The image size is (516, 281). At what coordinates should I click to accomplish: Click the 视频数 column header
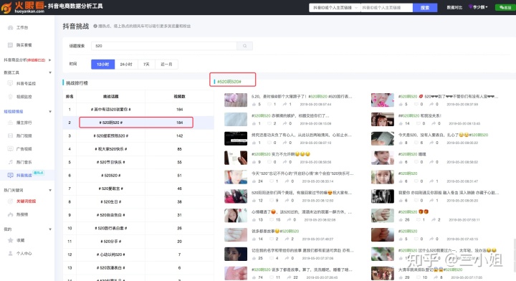click(179, 96)
